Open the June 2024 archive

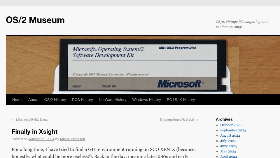(228, 146)
